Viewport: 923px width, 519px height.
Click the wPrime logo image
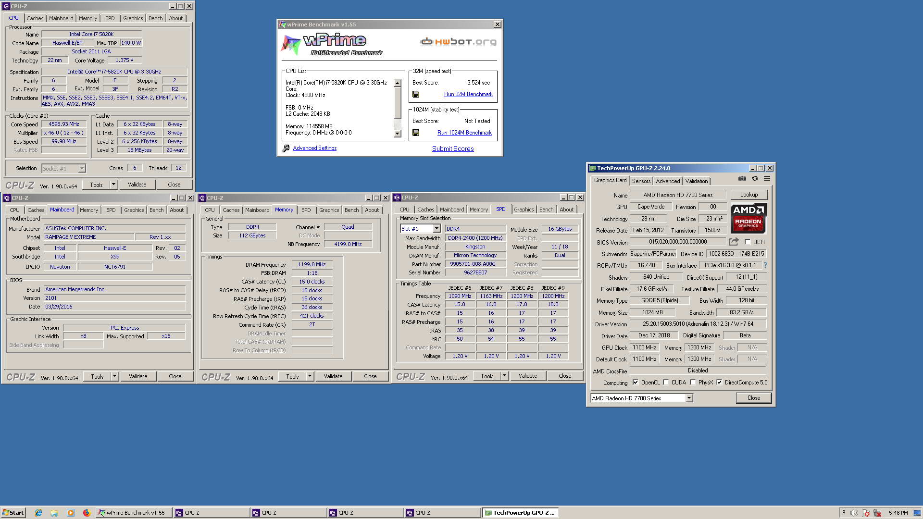tap(332, 45)
